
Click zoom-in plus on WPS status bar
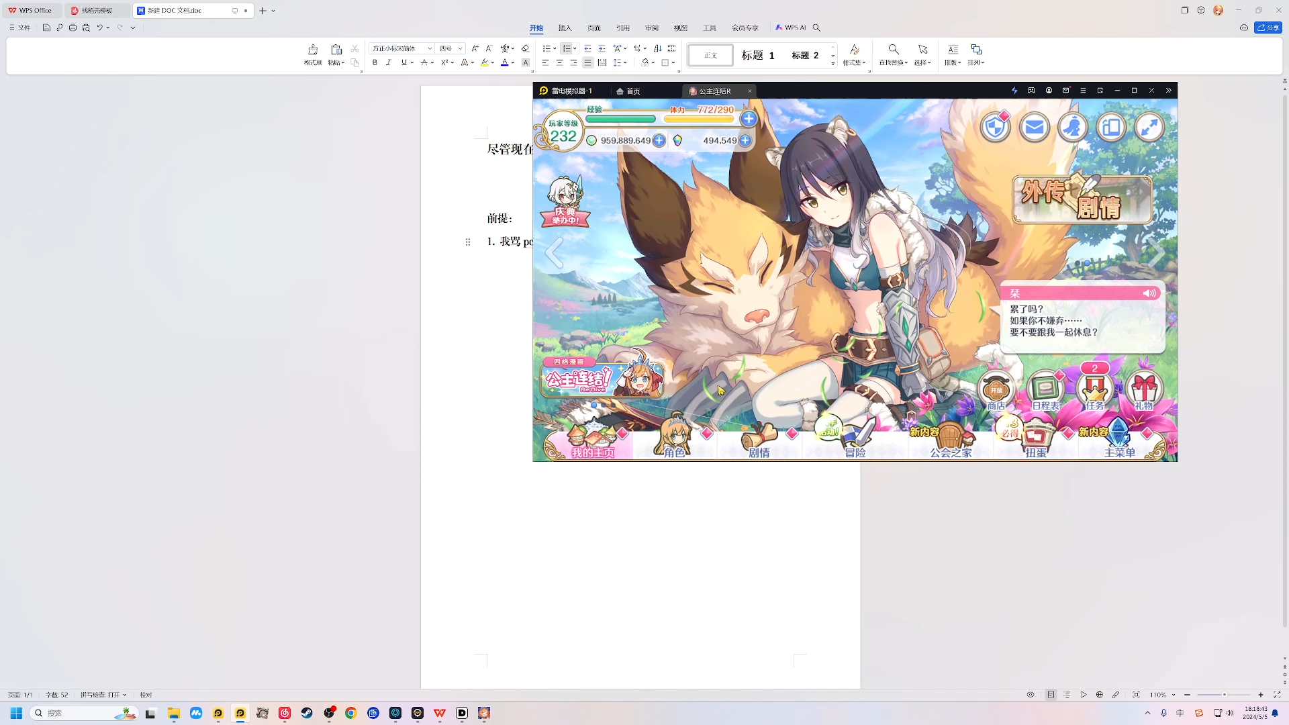[x=1260, y=695]
